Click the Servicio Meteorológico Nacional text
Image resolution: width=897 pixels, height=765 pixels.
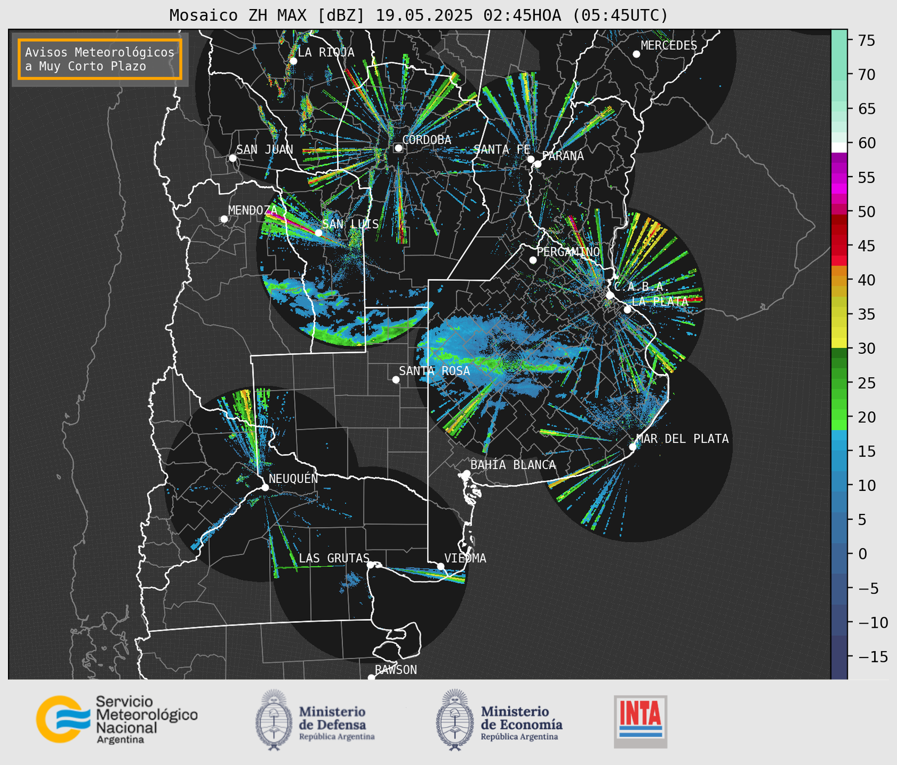point(146,719)
